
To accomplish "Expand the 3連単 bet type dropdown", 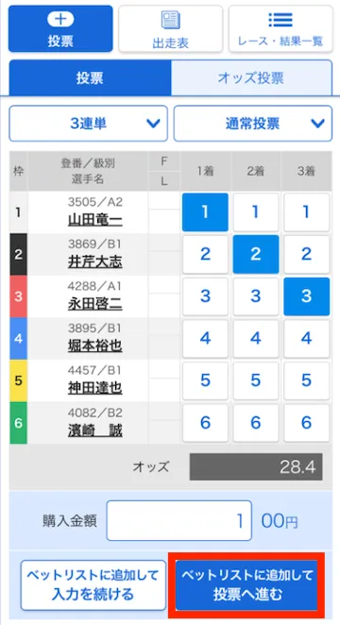I will tap(89, 124).
